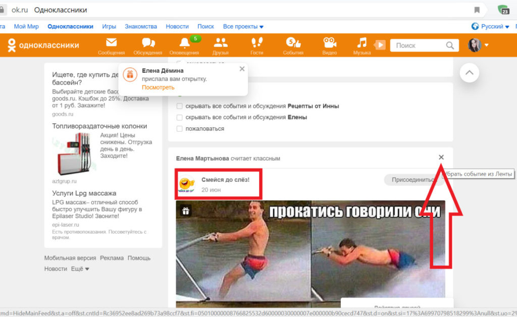
Task: Click the Елена Дёмина name in popup
Action: pos(163,71)
